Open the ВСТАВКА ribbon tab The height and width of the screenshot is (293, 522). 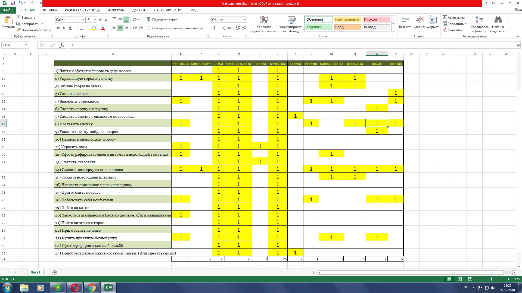coord(50,10)
